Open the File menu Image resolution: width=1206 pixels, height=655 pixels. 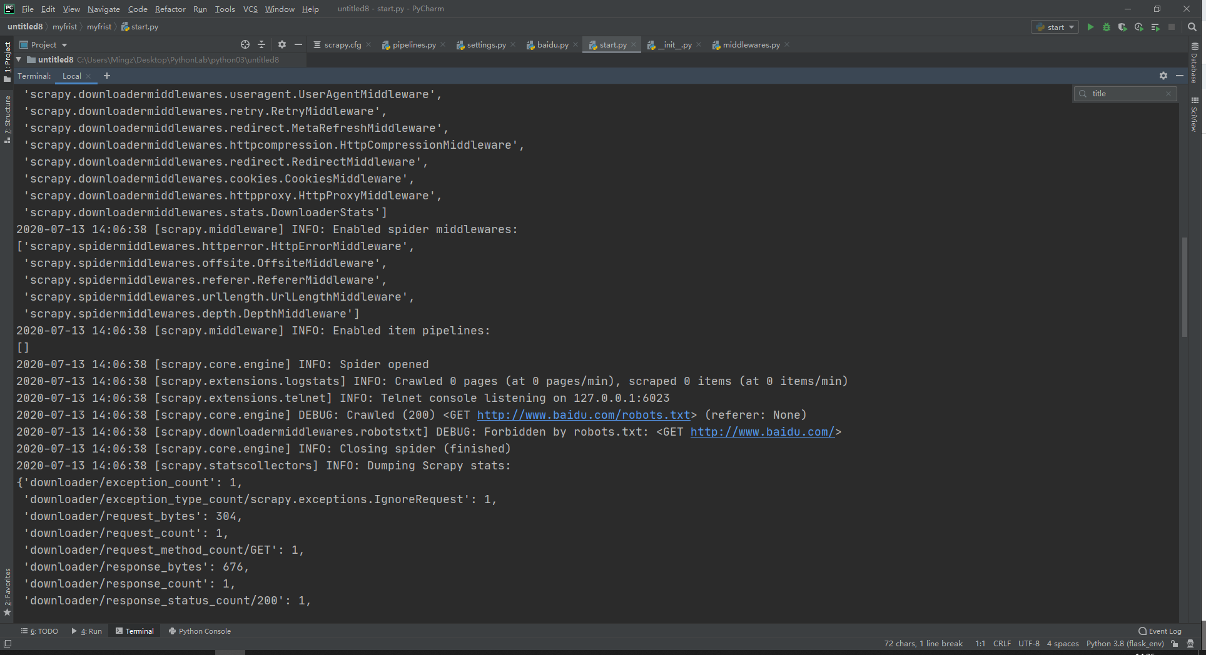point(28,9)
